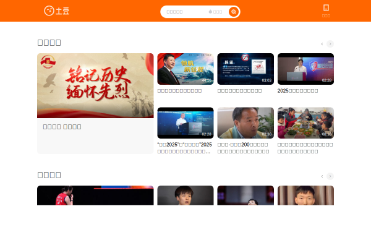The width and height of the screenshot is (371, 232).
Task: Click the previous arrow of the second section
Action: click(x=322, y=176)
